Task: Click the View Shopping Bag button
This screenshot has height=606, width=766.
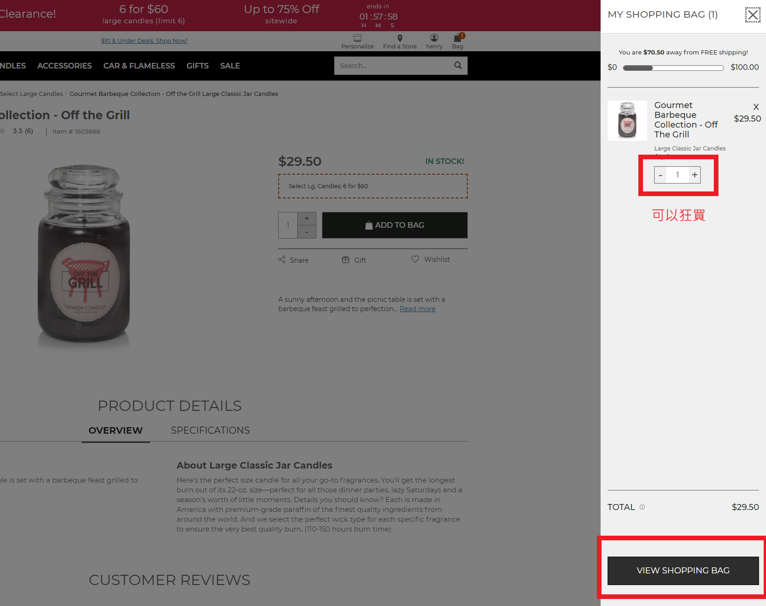Action: click(683, 571)
